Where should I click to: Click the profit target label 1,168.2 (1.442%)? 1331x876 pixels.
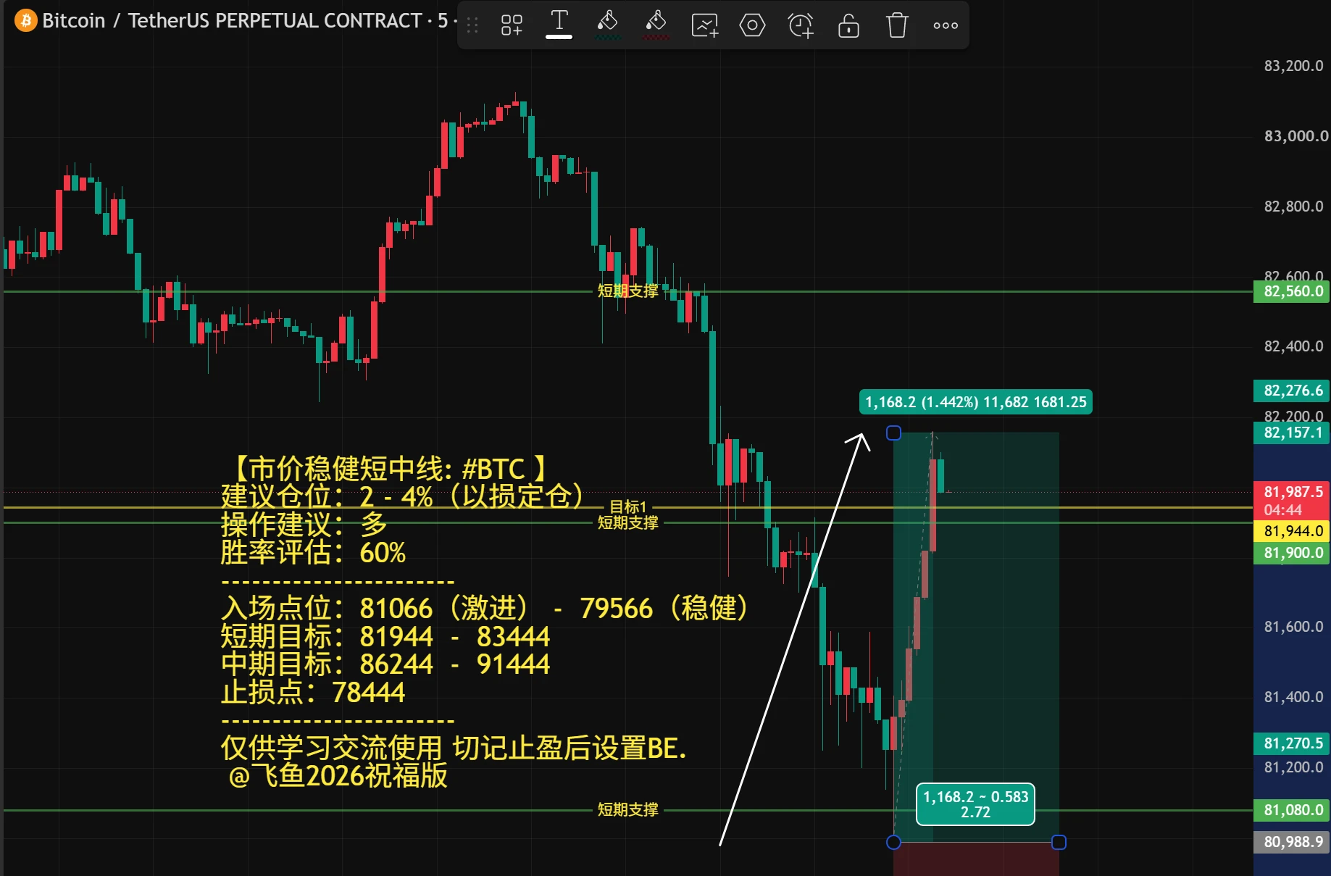[x=975, y=402]
